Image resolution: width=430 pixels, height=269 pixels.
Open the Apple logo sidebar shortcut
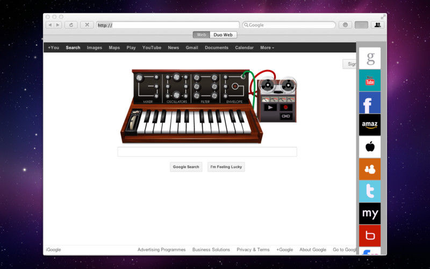pos(370,147)
